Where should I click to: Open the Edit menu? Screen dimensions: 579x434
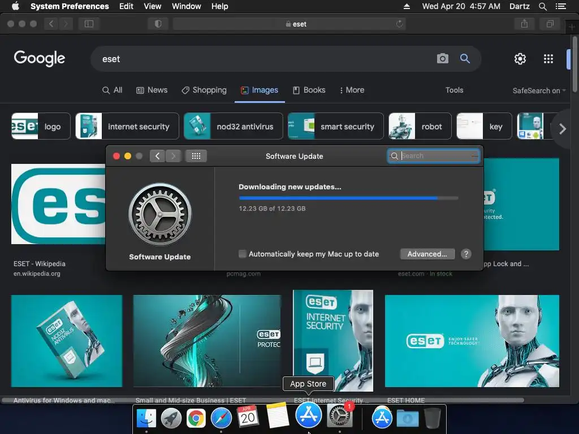tap(126, 6)
